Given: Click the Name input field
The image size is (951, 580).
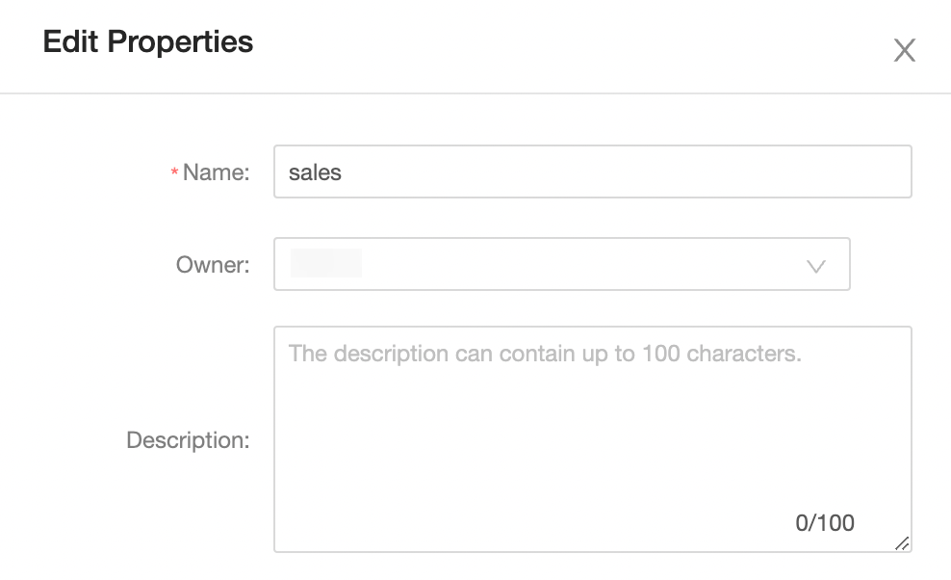Looking at the screenshot, I should [592, 171].
